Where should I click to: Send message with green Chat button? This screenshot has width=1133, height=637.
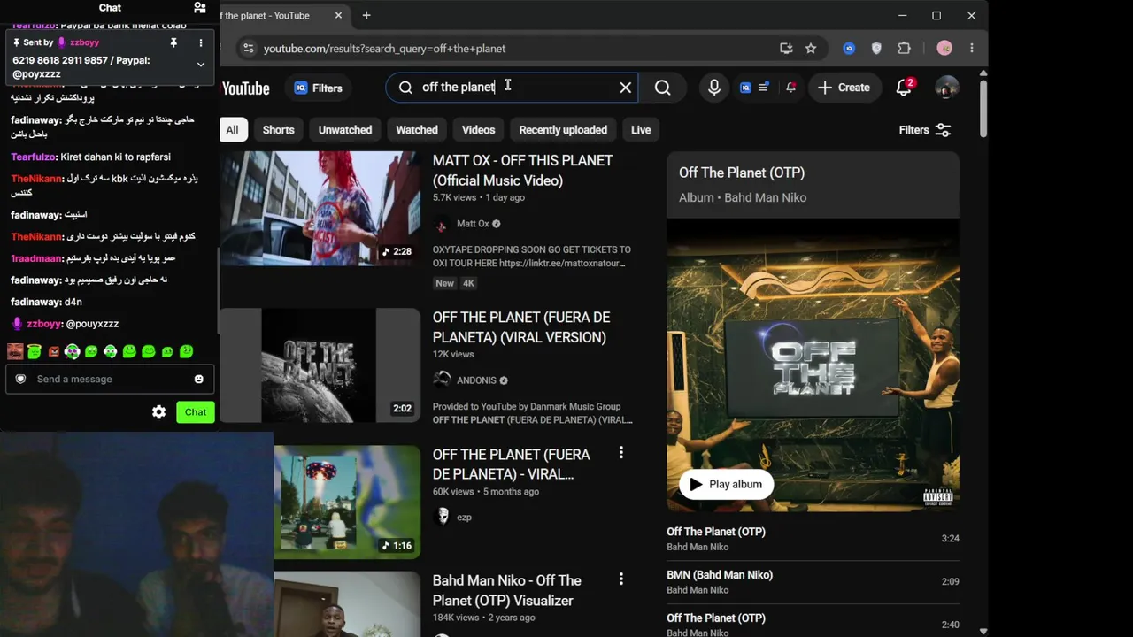pos(196,412)
